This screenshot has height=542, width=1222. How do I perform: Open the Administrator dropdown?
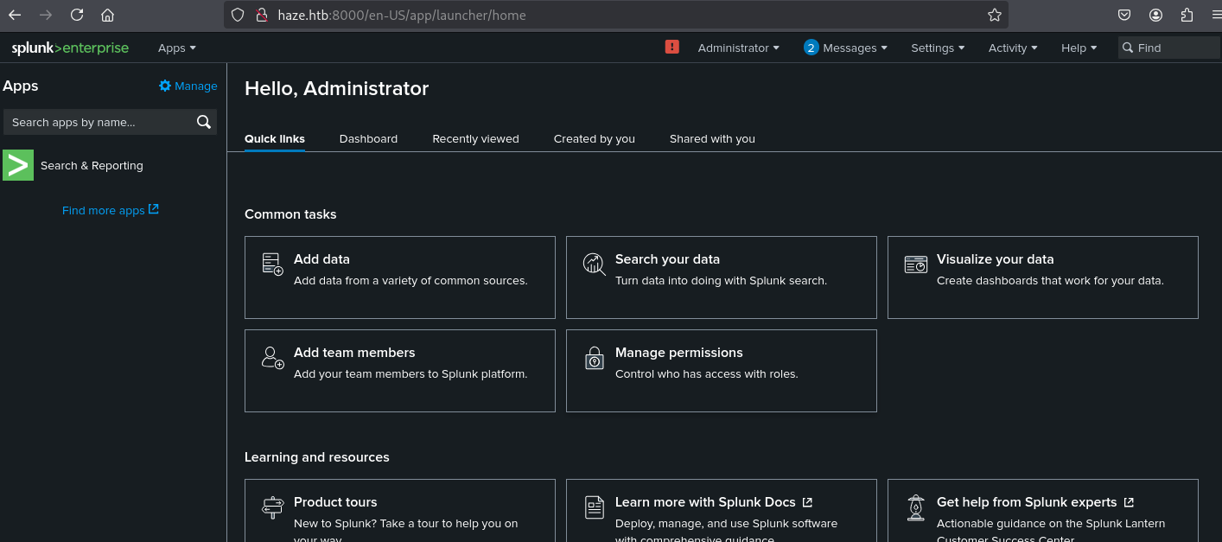coord(739,48)
